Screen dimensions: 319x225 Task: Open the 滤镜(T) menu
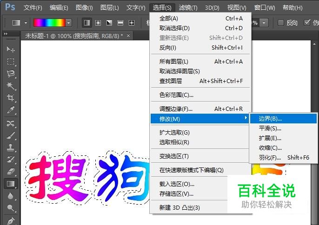tap(188, 8)
